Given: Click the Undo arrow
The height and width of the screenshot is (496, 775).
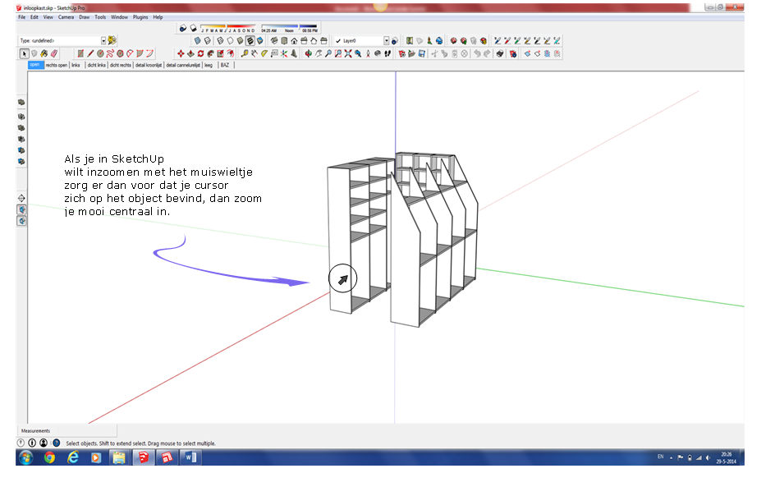Looking at the screenshot, I should pyautogui.click(x=477, y=53).
